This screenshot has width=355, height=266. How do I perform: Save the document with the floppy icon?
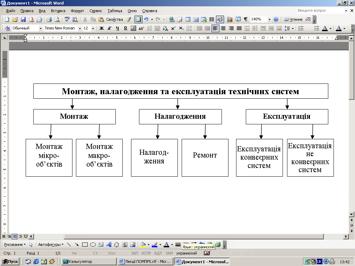click(23, 19)
